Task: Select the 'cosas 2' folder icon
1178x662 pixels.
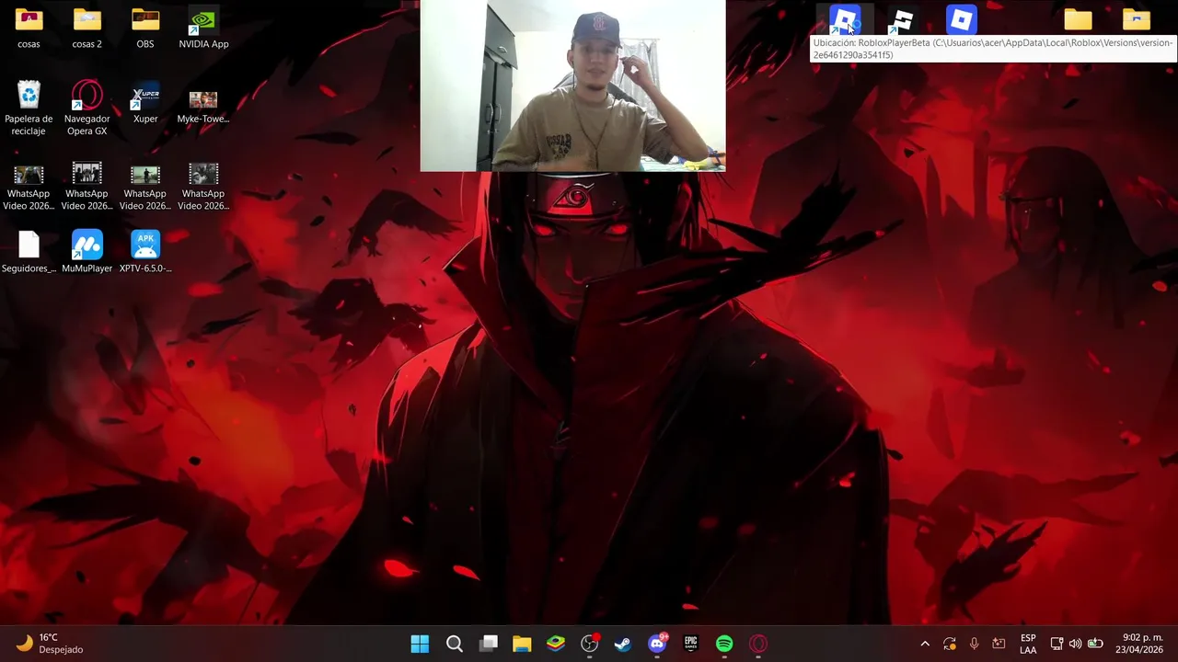Action: [87, 28]
